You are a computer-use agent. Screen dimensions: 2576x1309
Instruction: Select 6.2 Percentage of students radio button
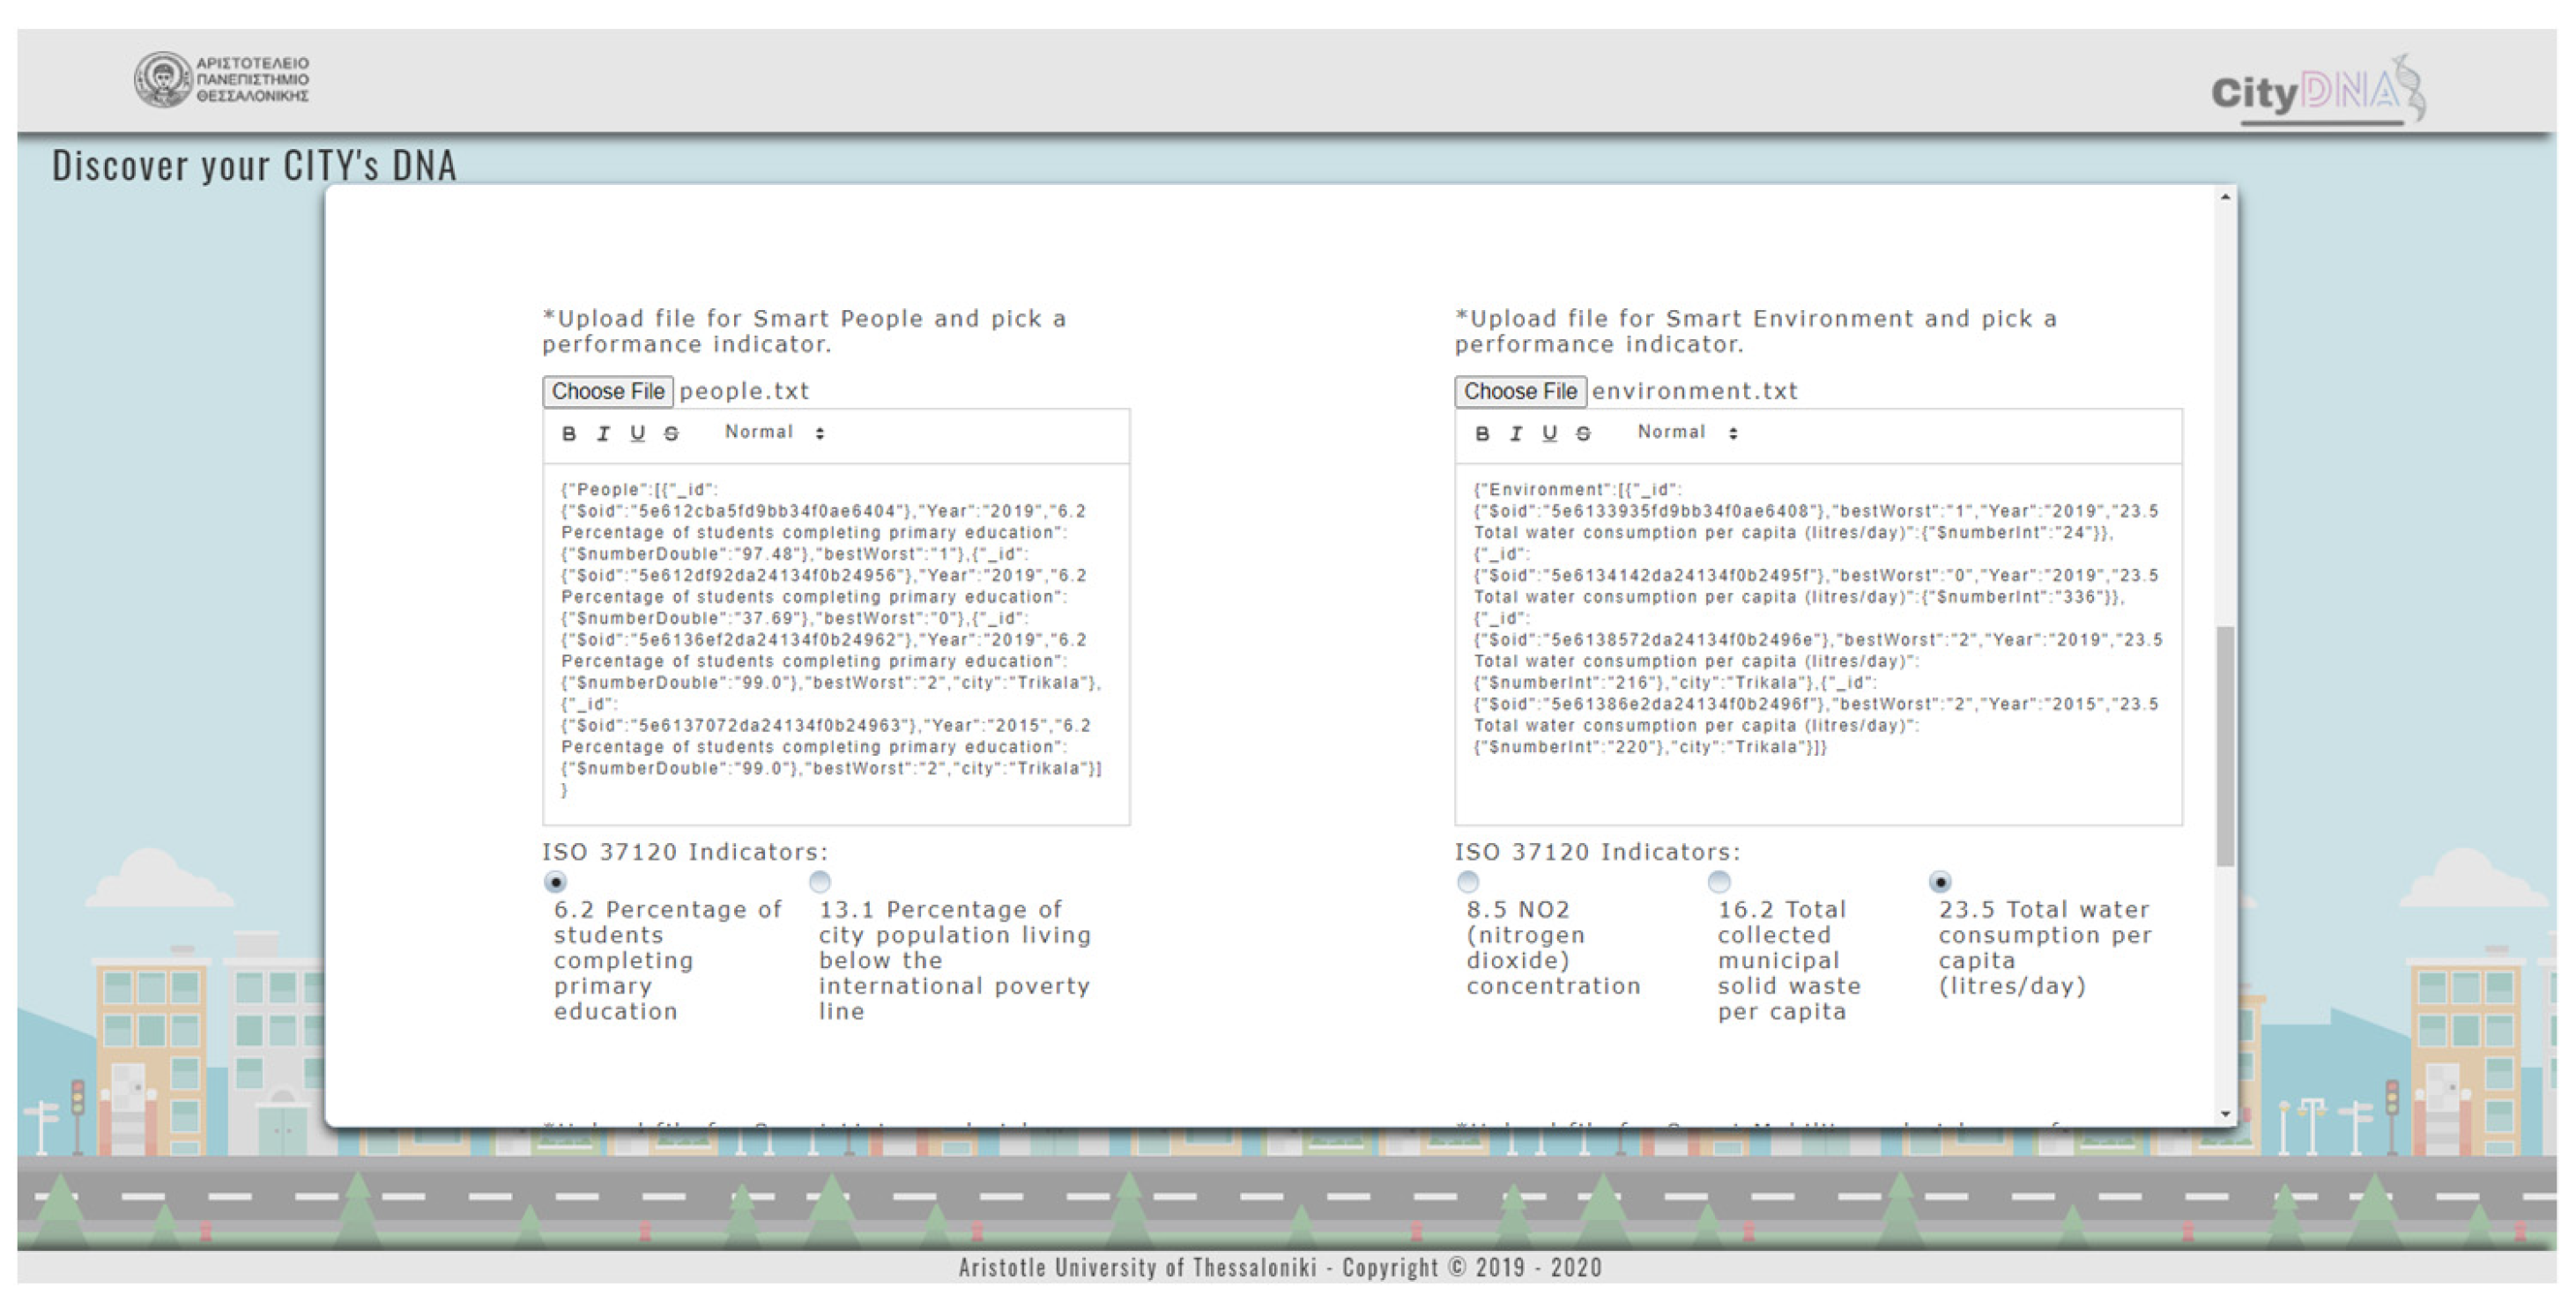[555, 883]
